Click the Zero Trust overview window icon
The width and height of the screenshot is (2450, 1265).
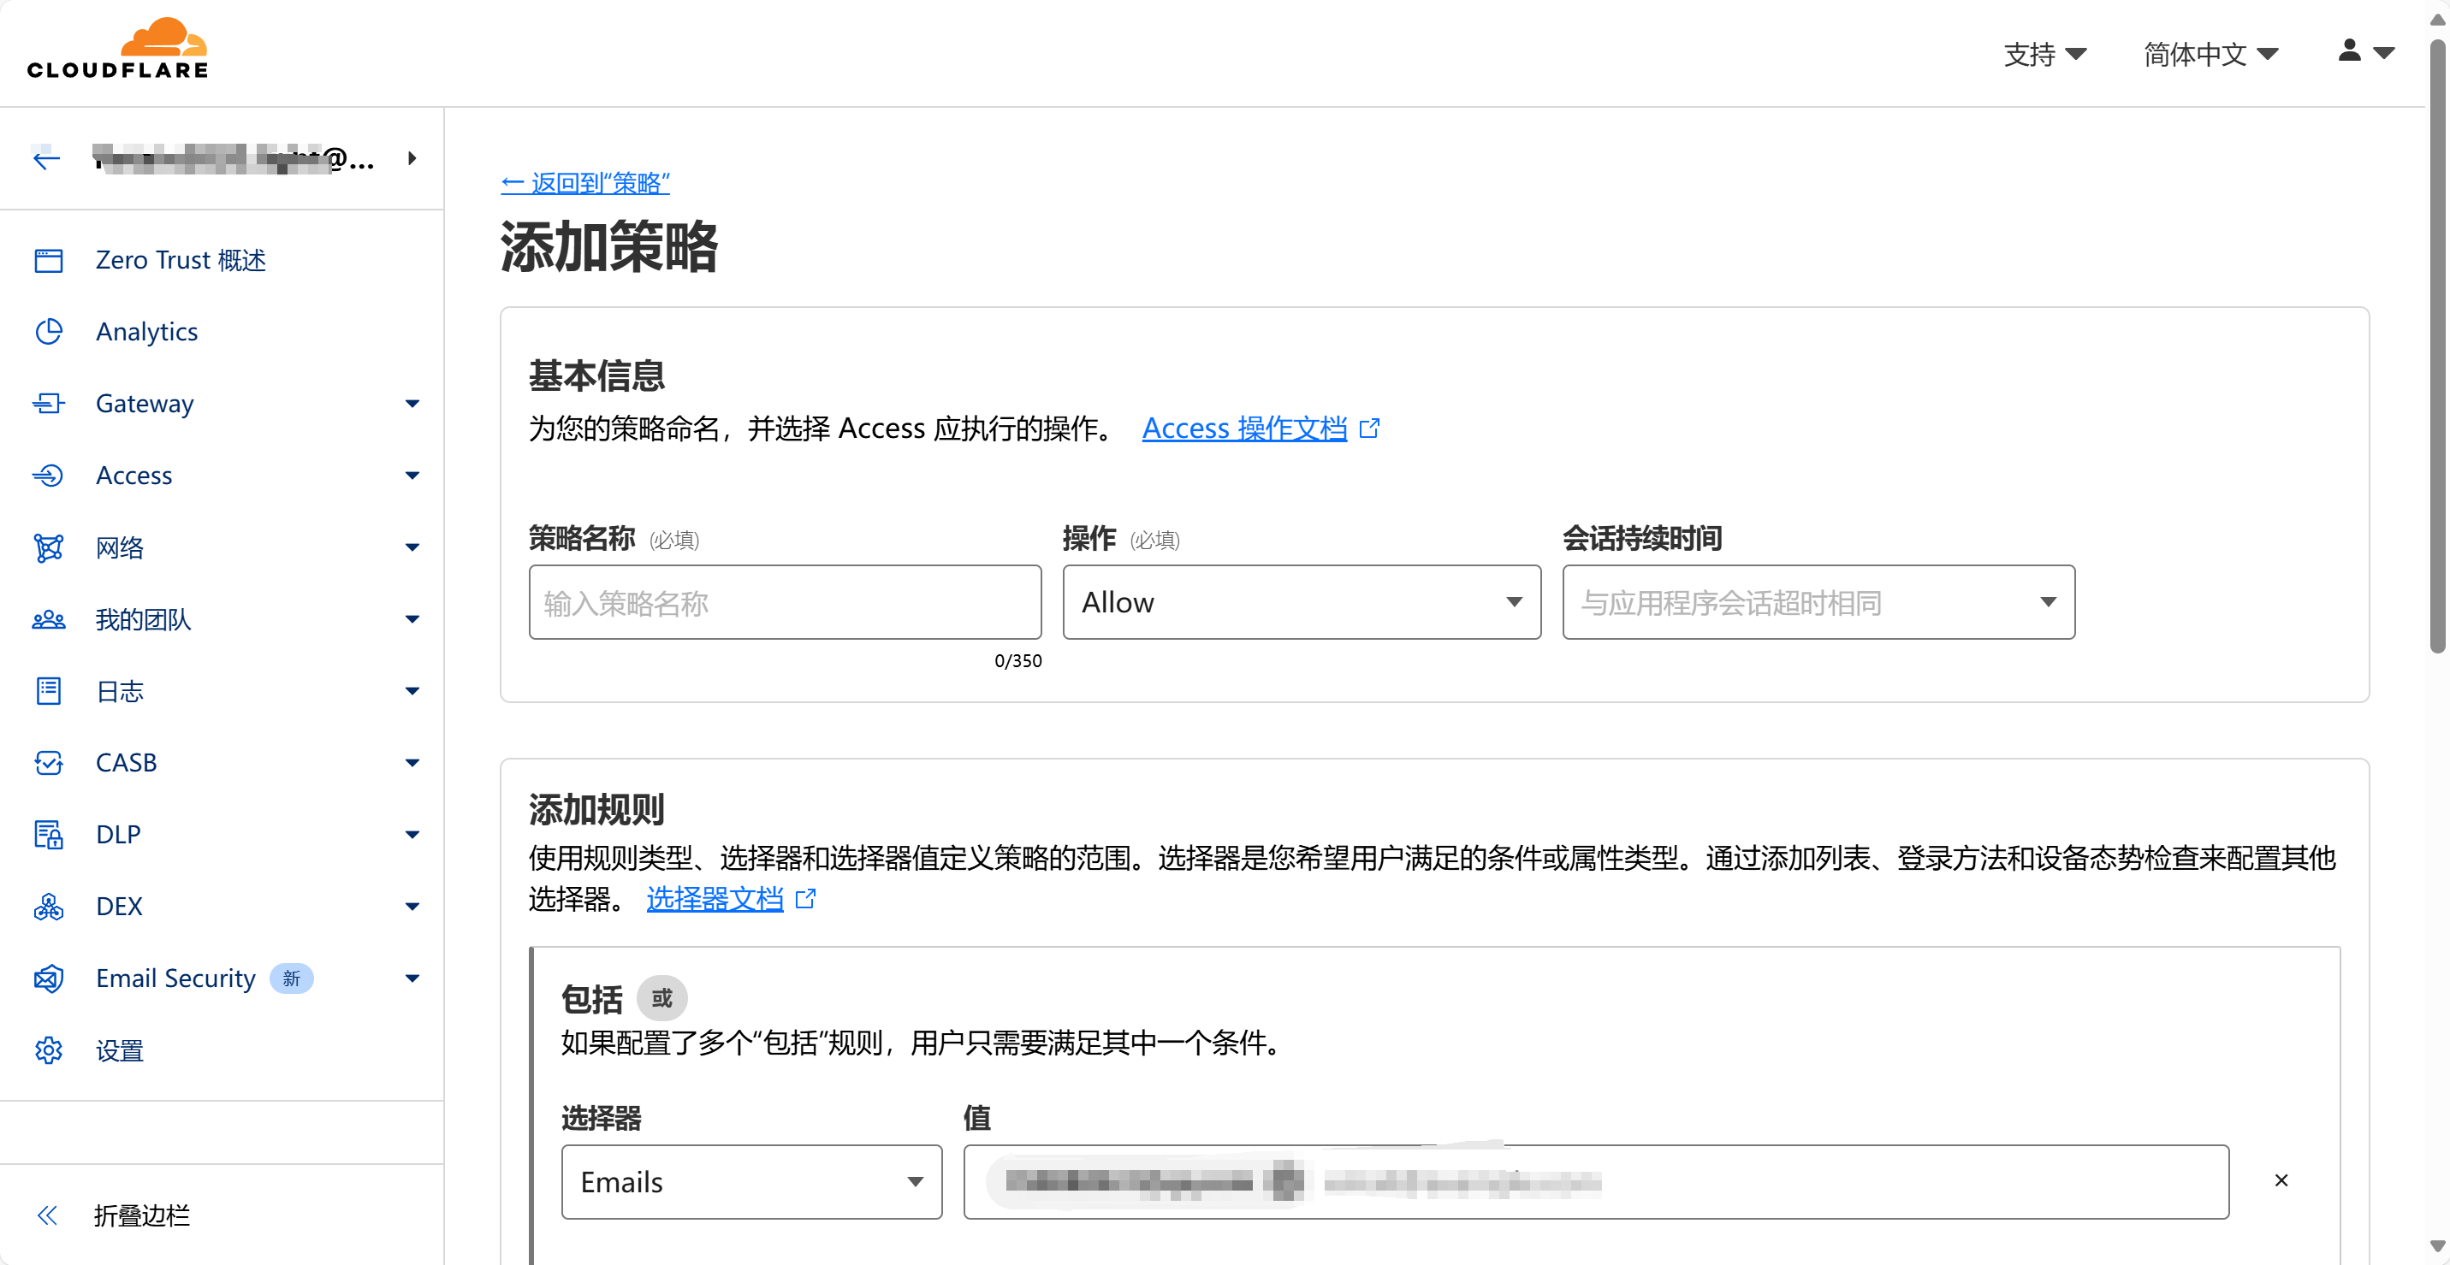point(49,260)
